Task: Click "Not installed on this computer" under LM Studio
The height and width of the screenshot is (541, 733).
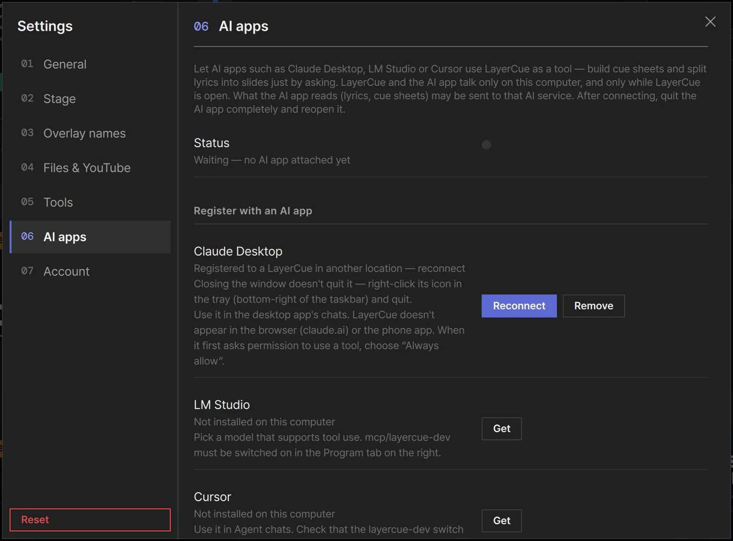Action: [x=264, y=422]
